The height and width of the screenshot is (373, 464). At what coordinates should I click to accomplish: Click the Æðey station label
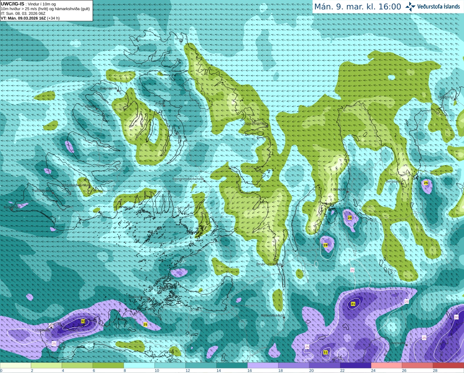point(159,104)
